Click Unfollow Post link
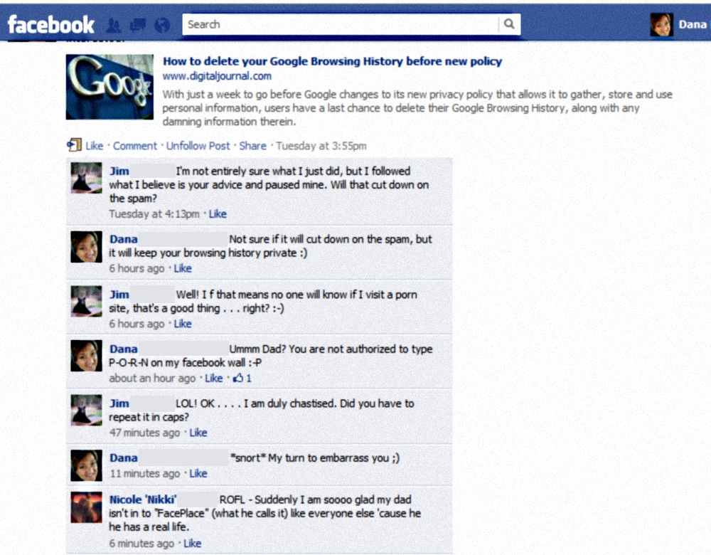711x555 pixels. (198, 146)
